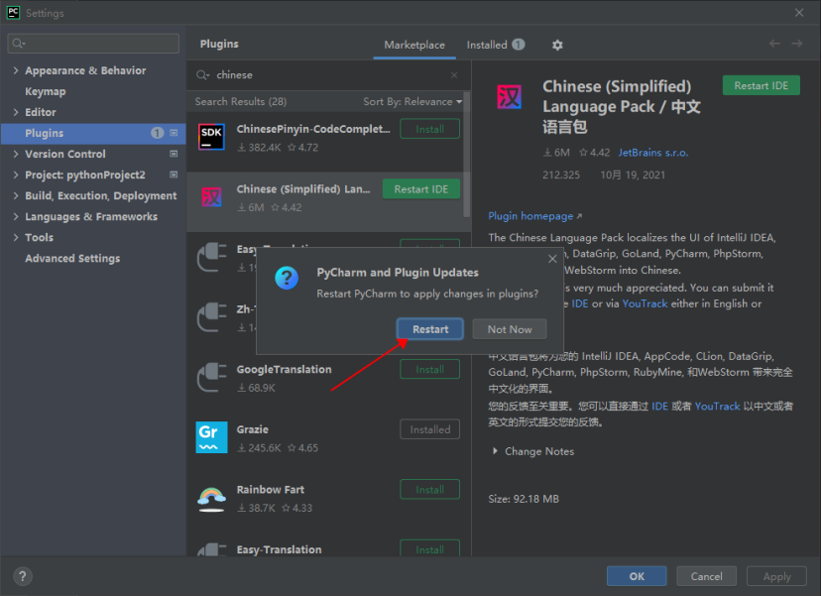The width and height of the screenshot is (822, 596).
Task: Expand Project: pythonProject2 settings
Action: 16,176
